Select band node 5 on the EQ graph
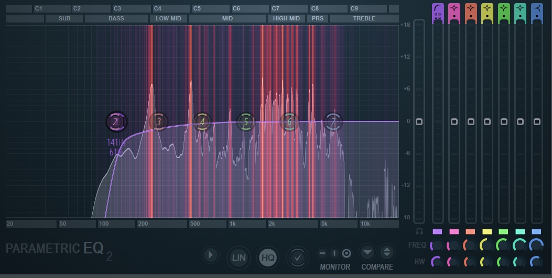Image resolution: width=552 pixels, height=278 pixels. 246,122
